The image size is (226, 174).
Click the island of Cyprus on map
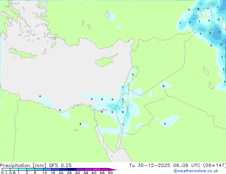106,61
